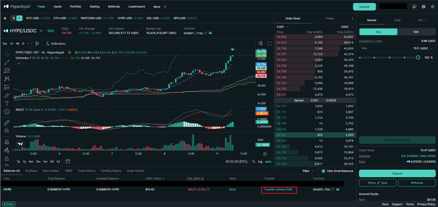Open the settings gear icon
The image size is (438, 207).
[433, 7]
